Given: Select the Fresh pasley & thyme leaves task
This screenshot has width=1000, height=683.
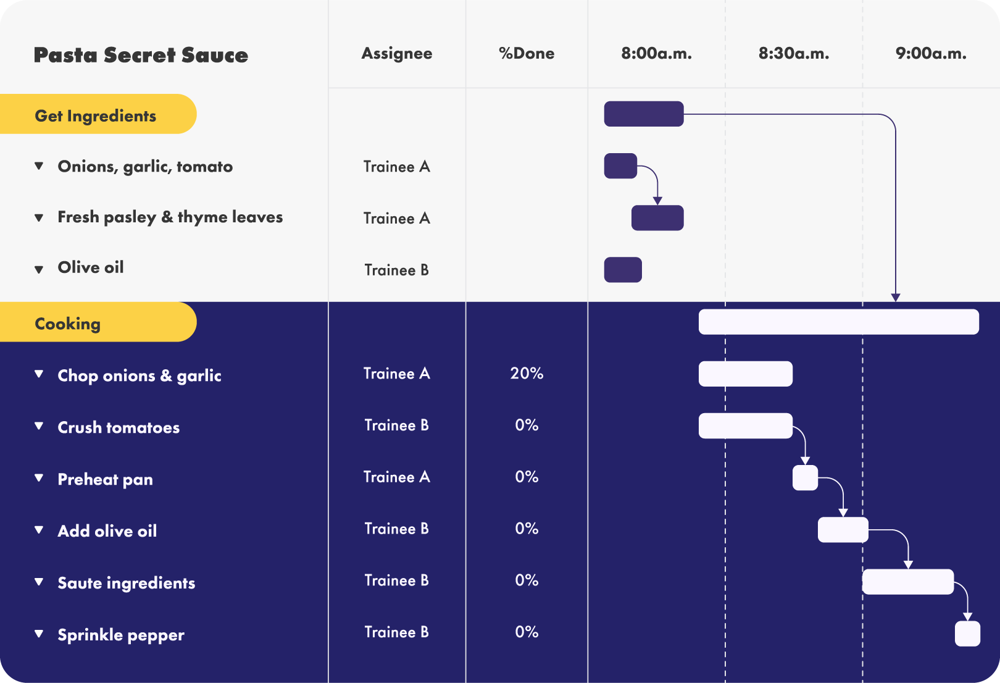Looking at the screenshot, I should [170, 217].
